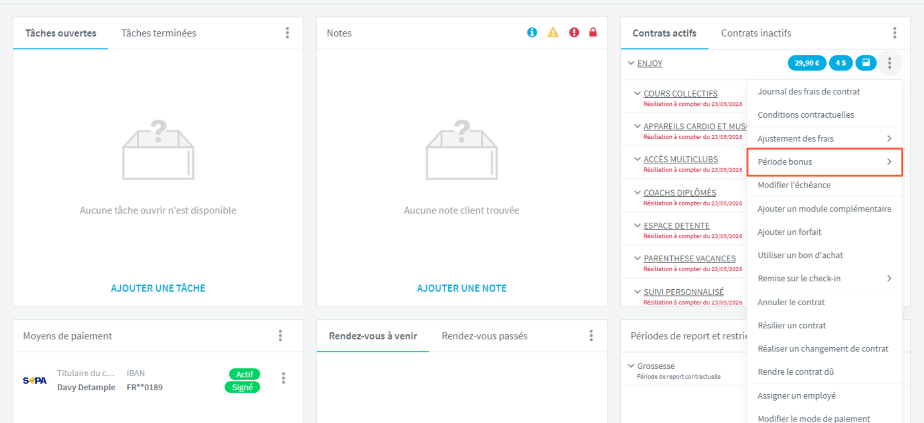
Task: Open the contracts panel three-dot menu
Action: tap(895, 33)
